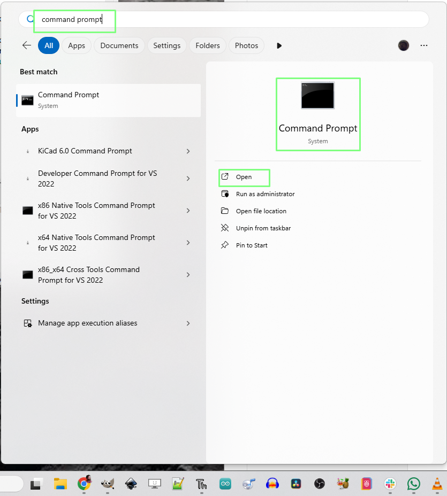
Task: Launch Arduino IDE from the taskbar
Action: pyautogui.click(x=225, y=484)
